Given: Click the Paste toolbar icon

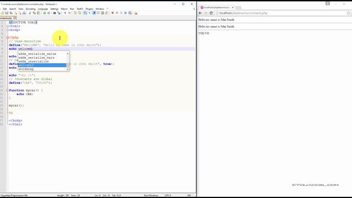Looking at the screenshot, I should click(38, 13).
